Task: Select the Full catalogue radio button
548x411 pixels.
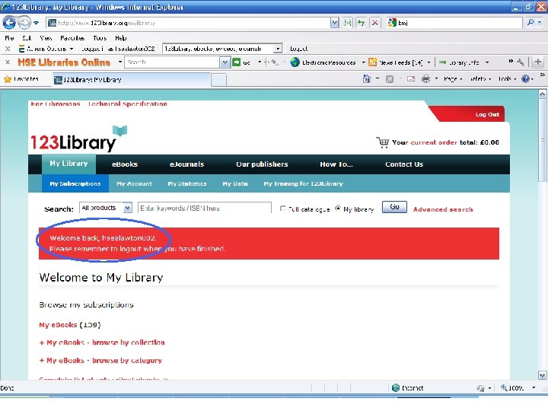Action: click(x=282, y=209)
